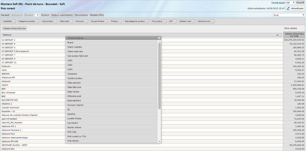
Task: Open the Pivot view selector dropdown
Action: (303, 15)
